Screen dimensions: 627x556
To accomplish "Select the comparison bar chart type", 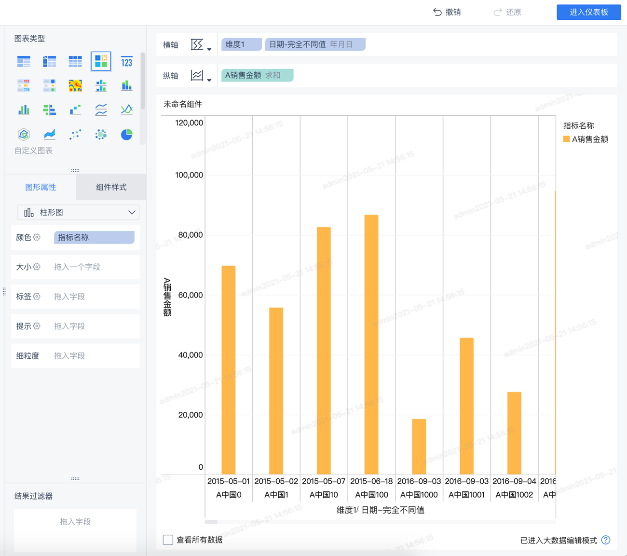I will (x=49, y=110).
